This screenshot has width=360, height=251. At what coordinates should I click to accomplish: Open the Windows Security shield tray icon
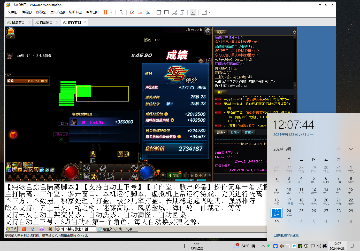[306, 246]
